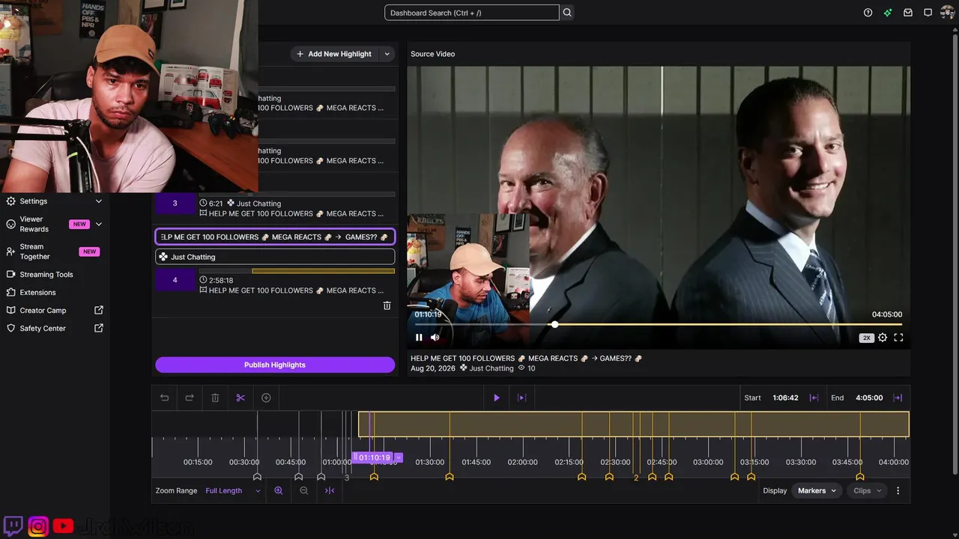Open timeline more options menu

pyautogui.click(x=898, y=490)
